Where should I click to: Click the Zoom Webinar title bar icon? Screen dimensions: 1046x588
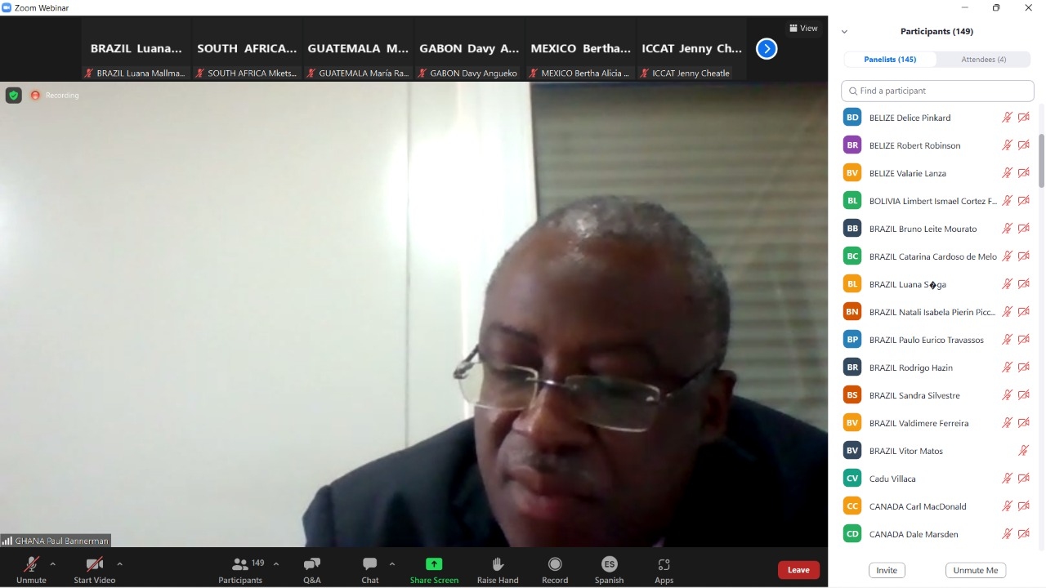[x=7, y=7]
